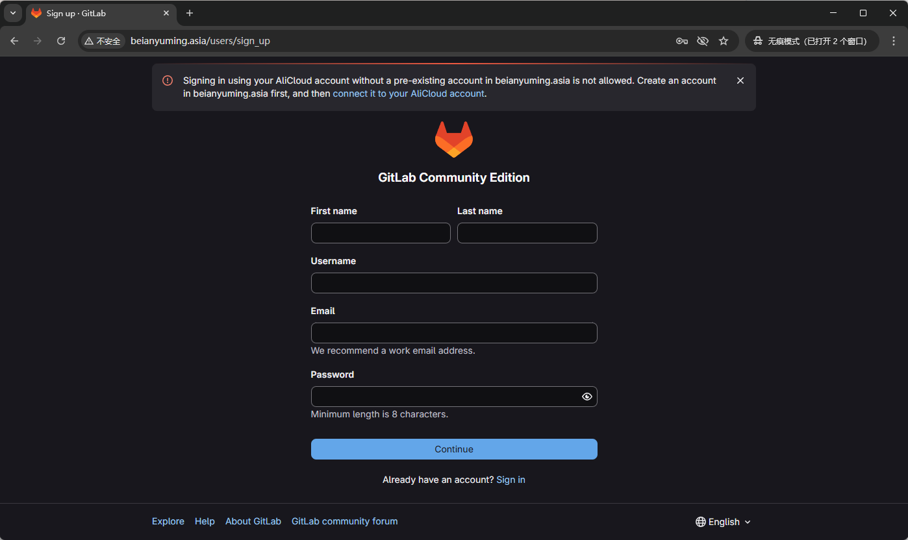
Task: Bookmark page using the star icon
Action: [724, 41]
